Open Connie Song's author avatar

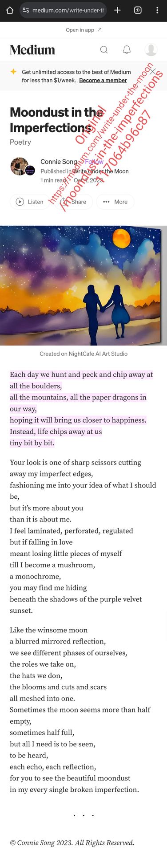[x=20, y=166]
